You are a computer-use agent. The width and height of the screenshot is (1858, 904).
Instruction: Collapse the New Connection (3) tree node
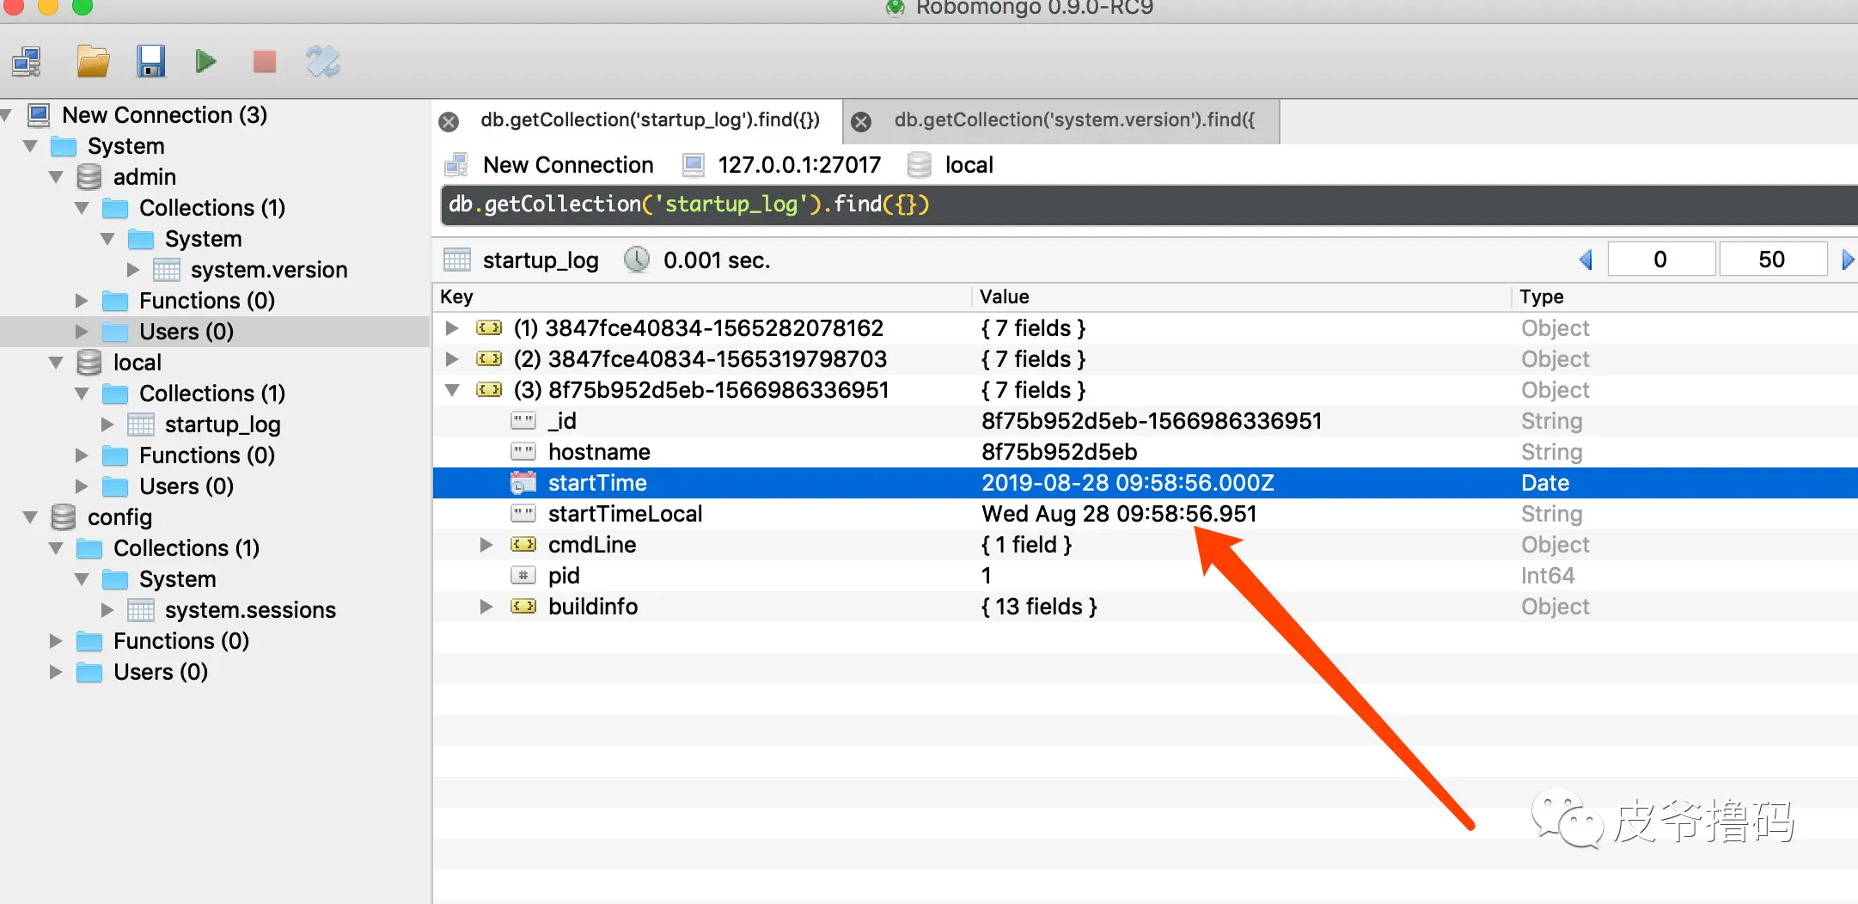pyautogui.click(x=6, y=115)
